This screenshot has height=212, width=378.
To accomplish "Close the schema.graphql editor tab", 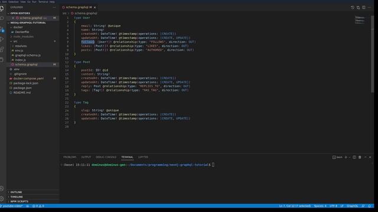I will click(94, 8).
